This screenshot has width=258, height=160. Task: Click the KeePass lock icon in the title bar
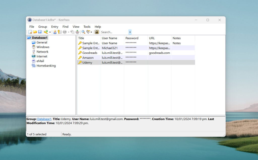click(29, 20)
